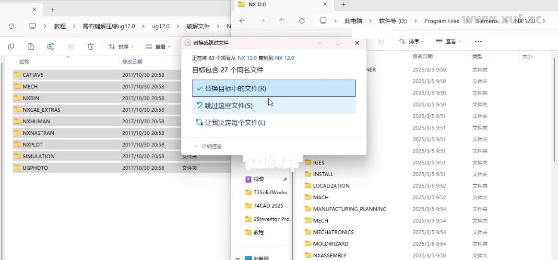Select NXCAE_EXTRAS folder in left window
Screen dimensions: 558x260
pyautogui.click(x=121, y=109)
